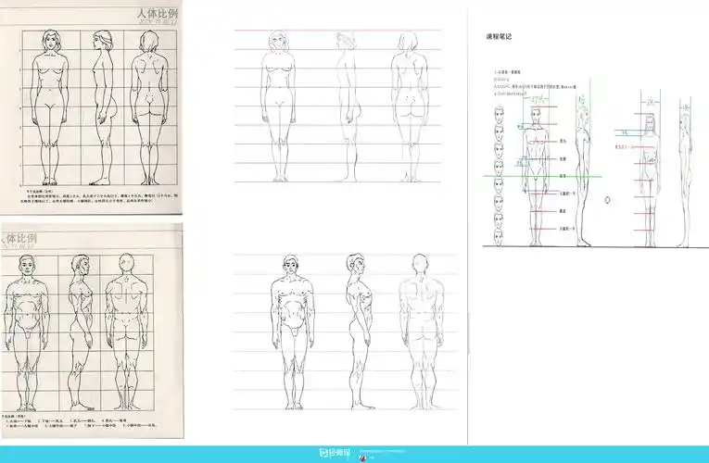Click the caption text under the male reference grid
Viewport: 709px width, 463px height.
click(x=79, y=420)
